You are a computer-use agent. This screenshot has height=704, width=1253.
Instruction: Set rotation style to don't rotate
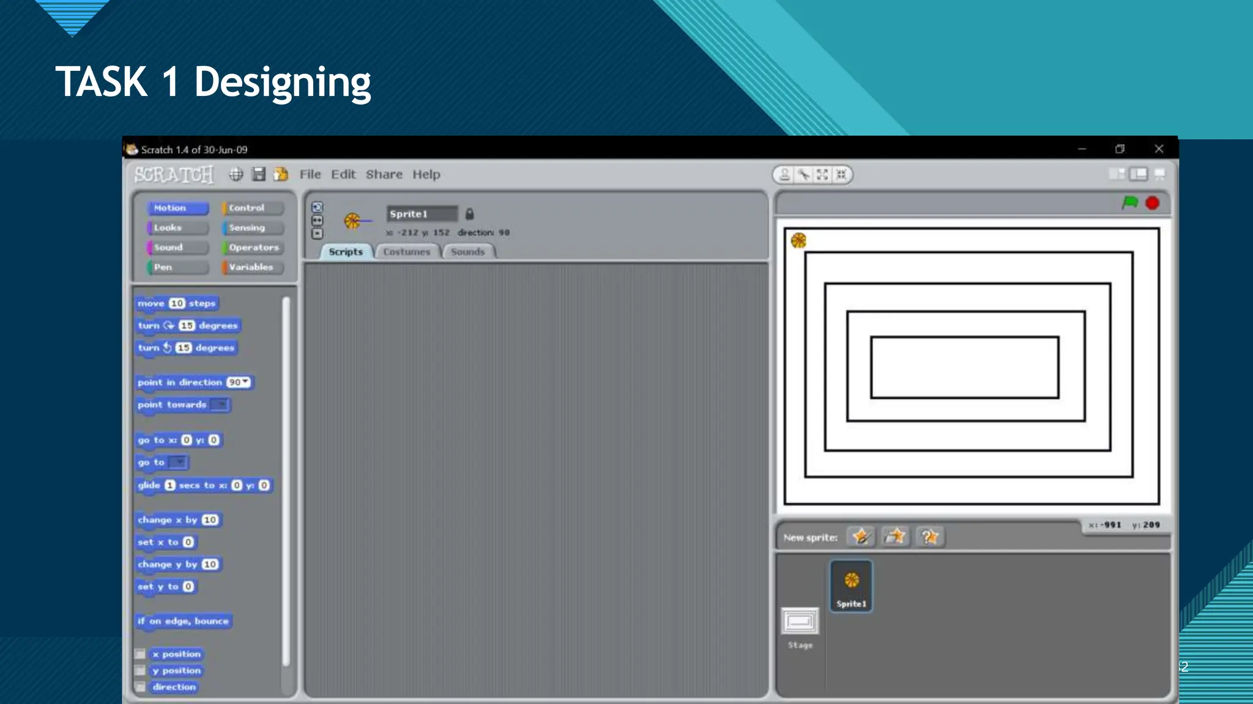pos(317,233)
